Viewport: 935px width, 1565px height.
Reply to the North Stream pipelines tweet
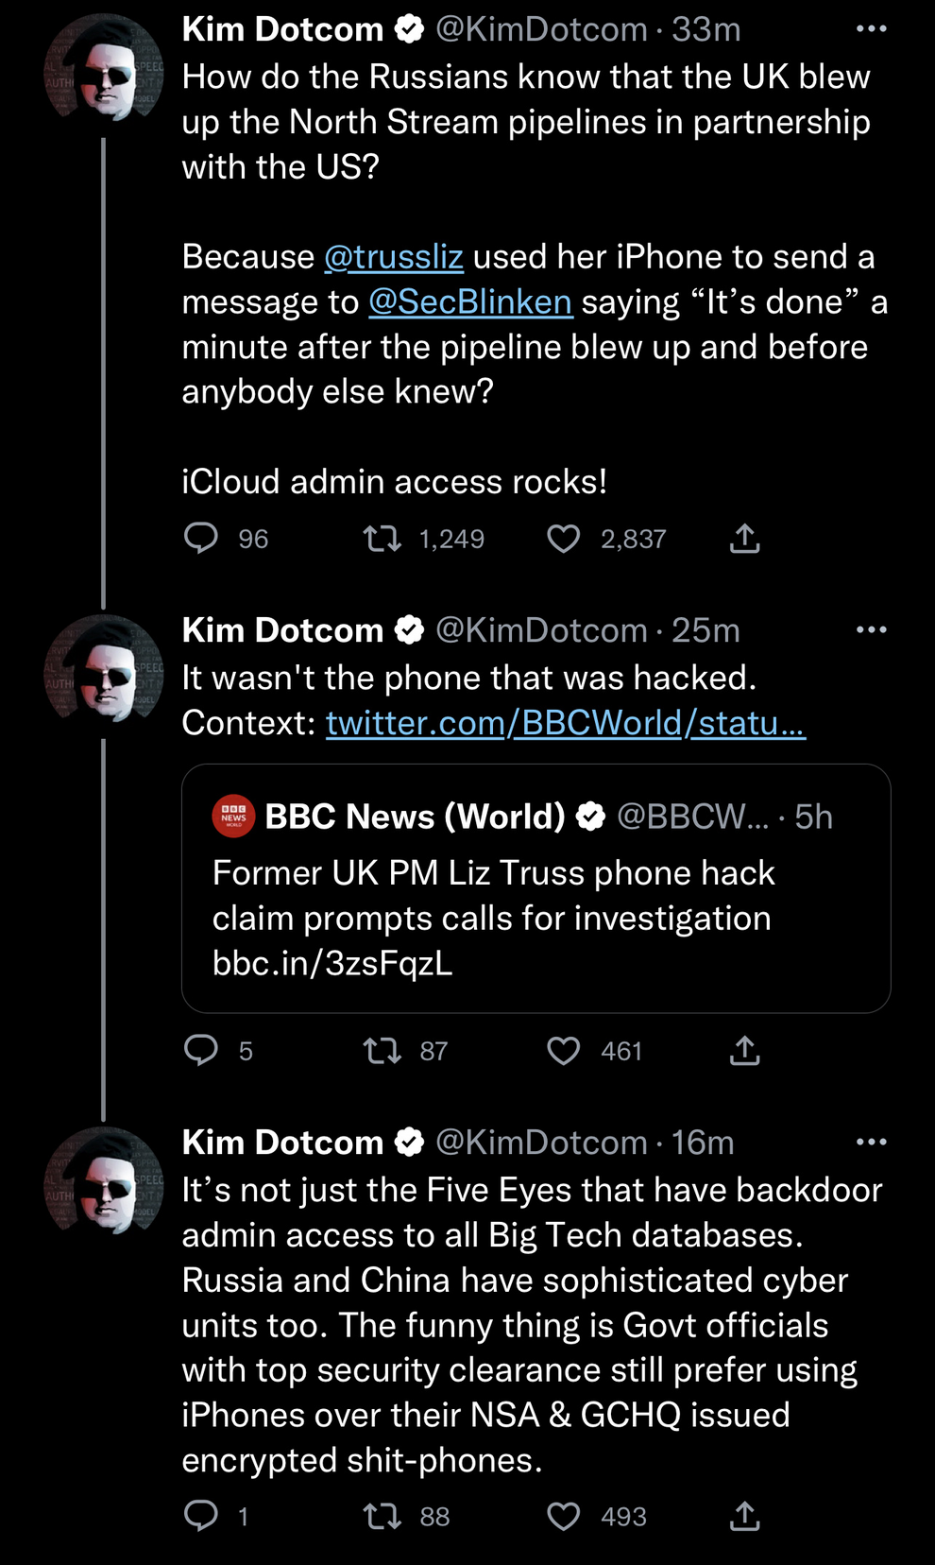tap(200, 539)
